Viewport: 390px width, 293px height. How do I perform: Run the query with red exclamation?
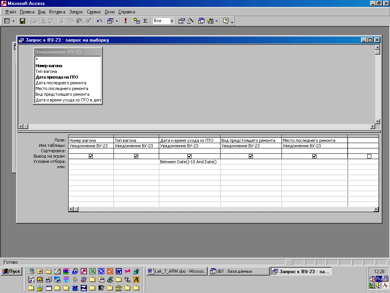coord(126,21)
